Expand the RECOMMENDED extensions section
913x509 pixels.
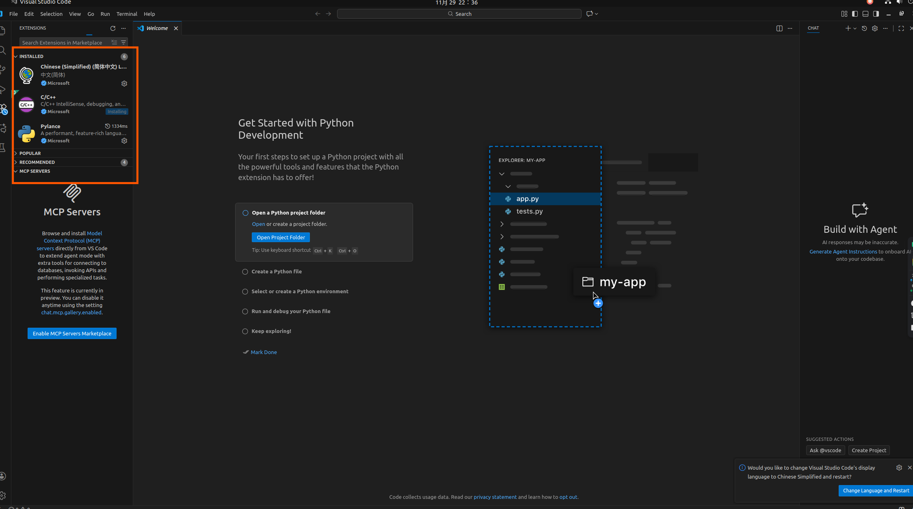point(37,162)
